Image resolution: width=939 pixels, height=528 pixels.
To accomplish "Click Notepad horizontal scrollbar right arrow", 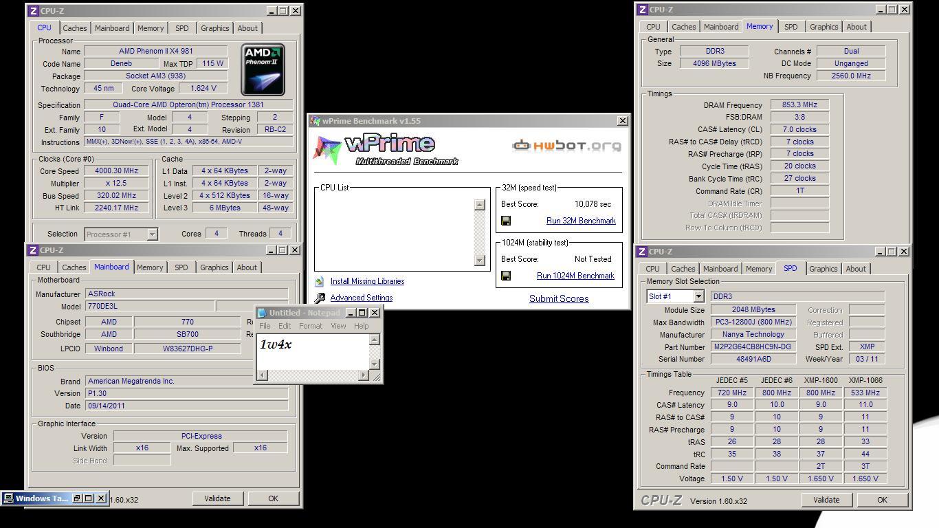I will 364,375.
